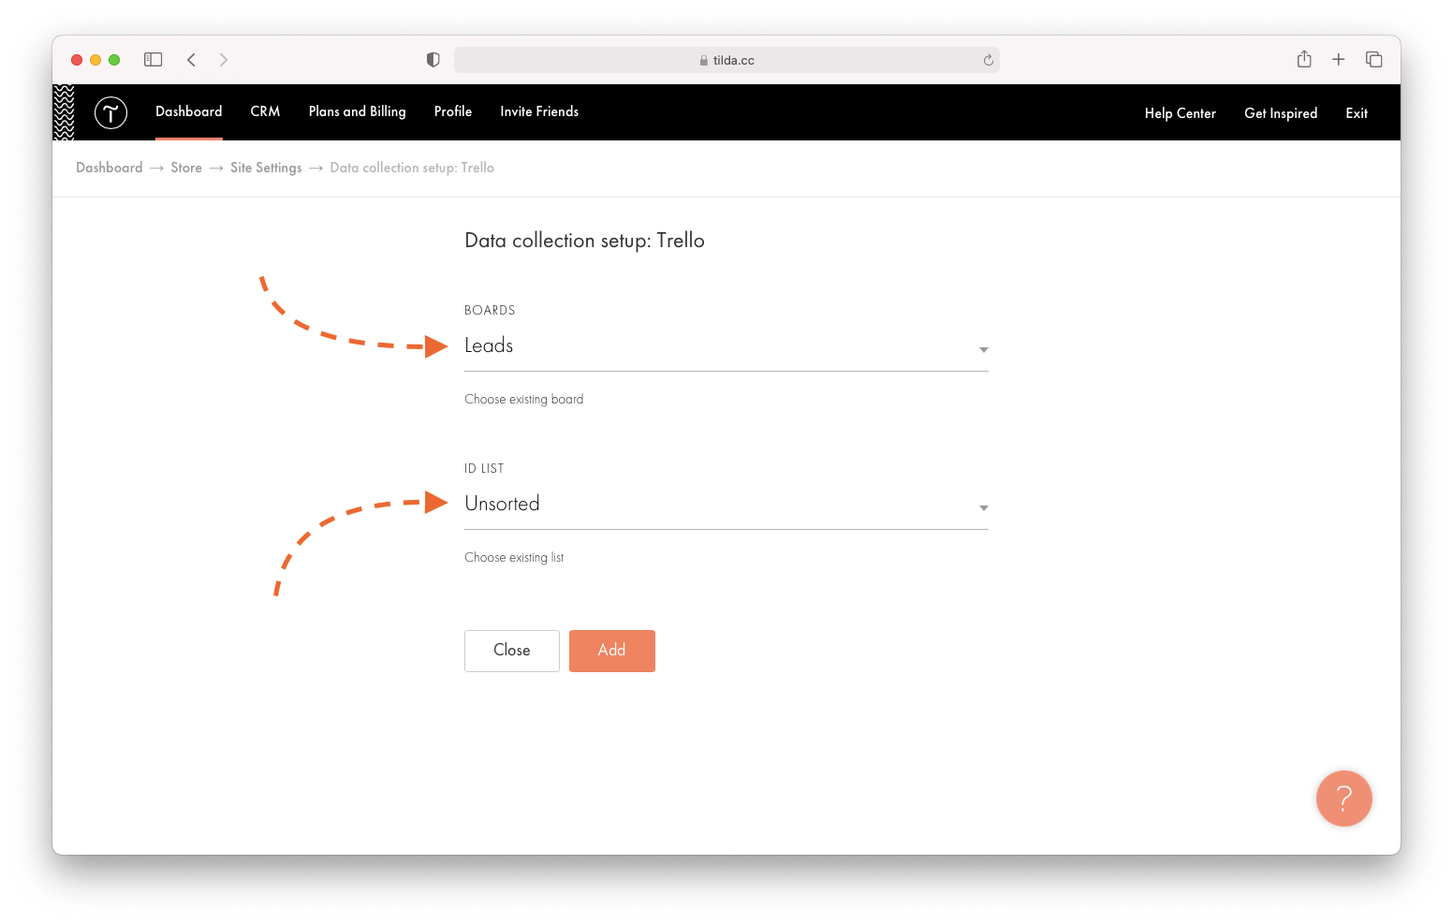Open Plans and Billing section
Screen dimensions: 1453x924
point(357,111)
